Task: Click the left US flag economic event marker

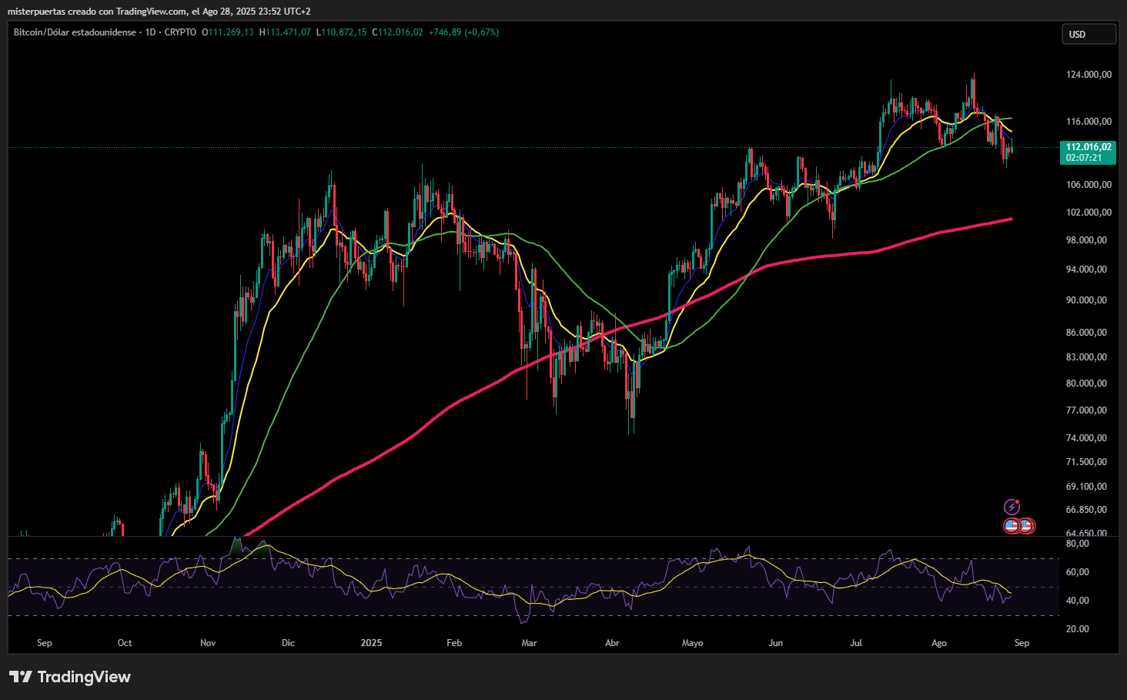Action: pos(1012,526)
